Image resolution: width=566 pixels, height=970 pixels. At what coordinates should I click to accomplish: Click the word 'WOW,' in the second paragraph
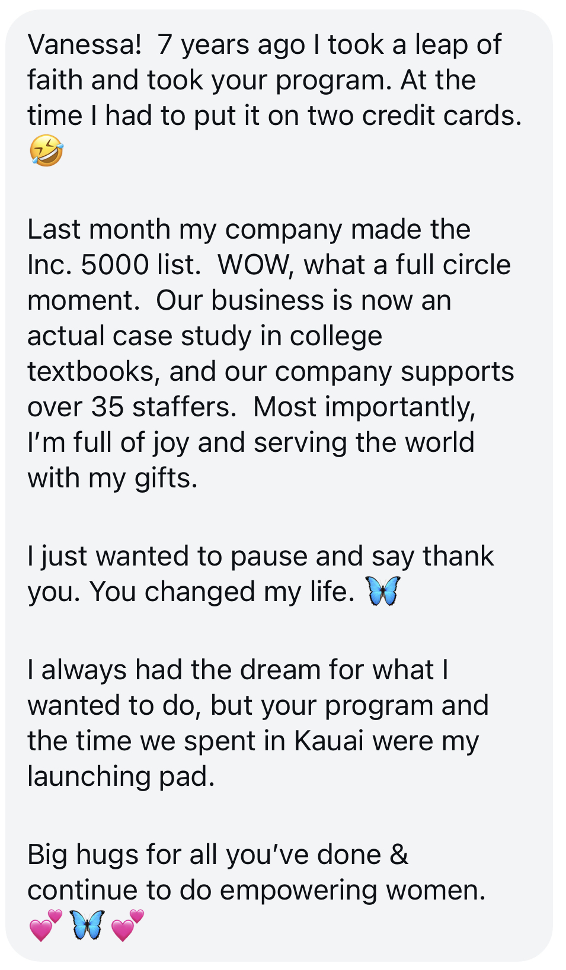(256, 265)
